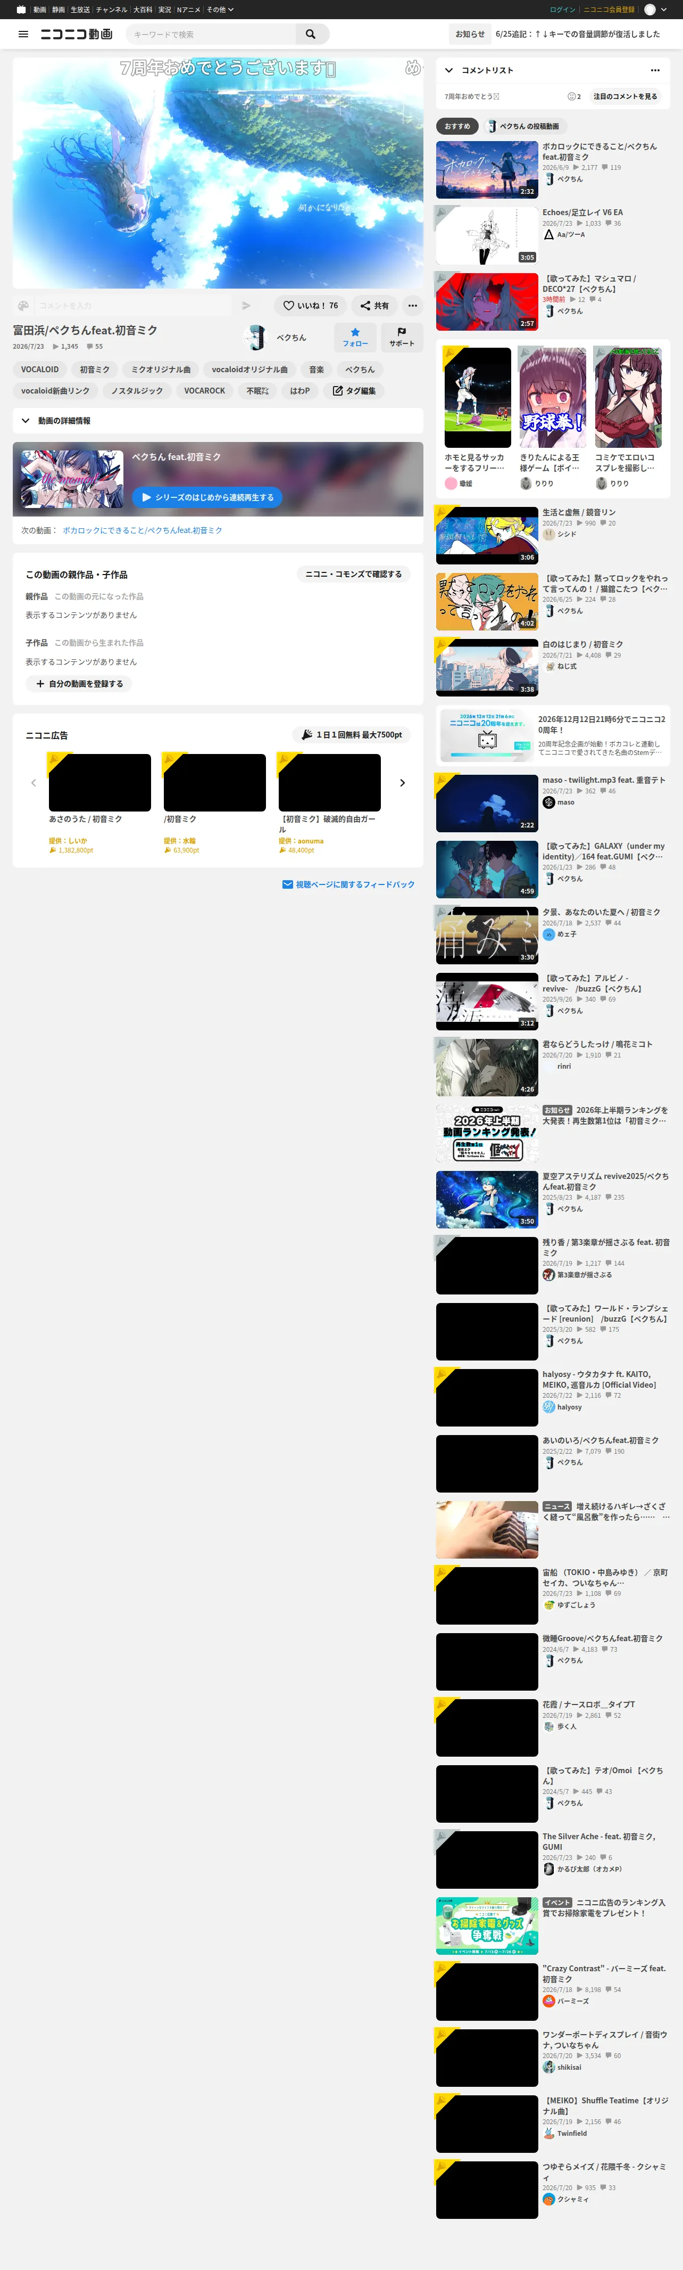This screenshot has width=683, height=2270.
Task: Advance the ニコニ広告 carousel right arrow
Action: [x=402, y=783]
